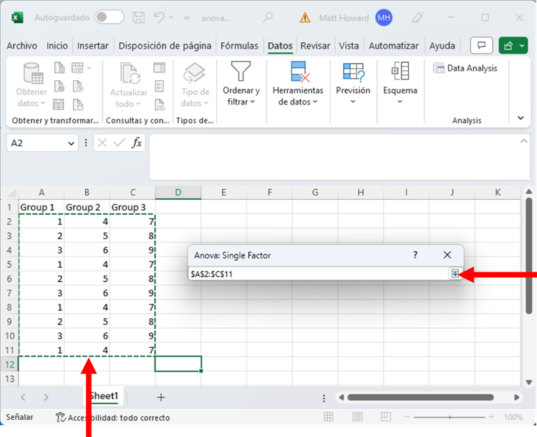
Task: Add a new sheet with plus button
Action: click(x=161, y=397)
